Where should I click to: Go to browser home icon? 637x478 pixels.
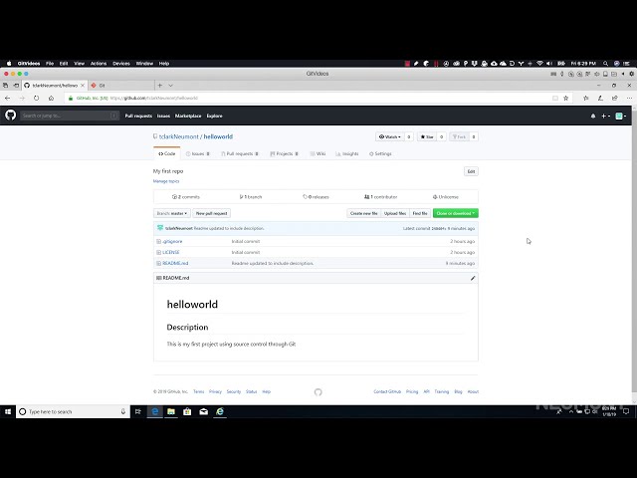coord(51,98)
